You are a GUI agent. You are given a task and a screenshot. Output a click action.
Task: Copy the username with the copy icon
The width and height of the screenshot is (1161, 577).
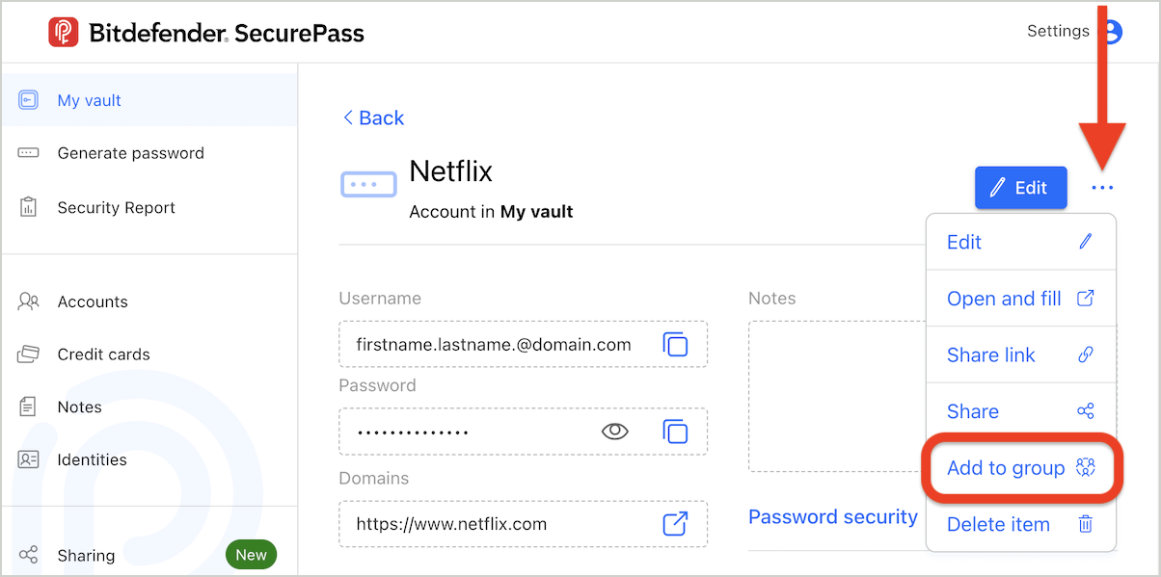click(675, 344)
